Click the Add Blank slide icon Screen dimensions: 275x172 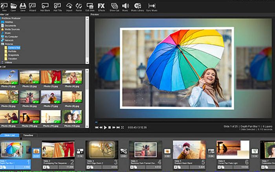45,7
